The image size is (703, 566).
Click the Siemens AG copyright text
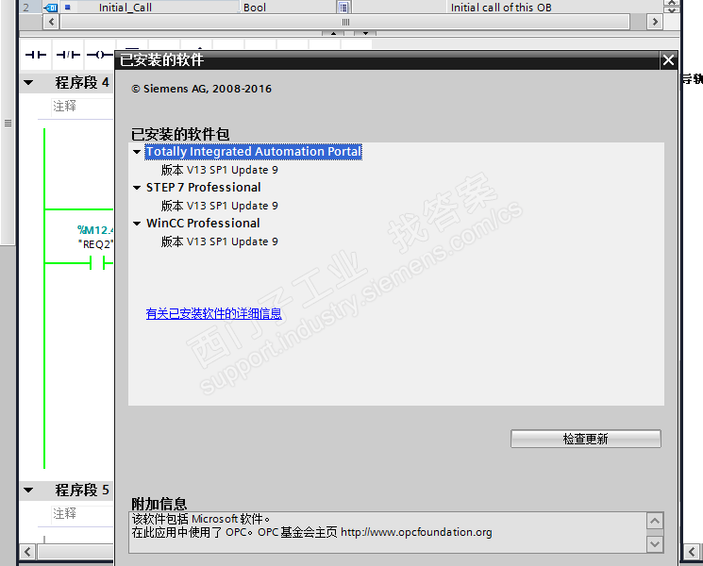tap(201, 89)
